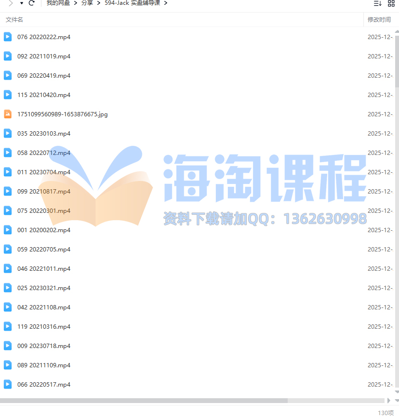Open the navigation history dropdown arrow
The width and height of the screenshot is (399, 418).
[x=22, y=3]
